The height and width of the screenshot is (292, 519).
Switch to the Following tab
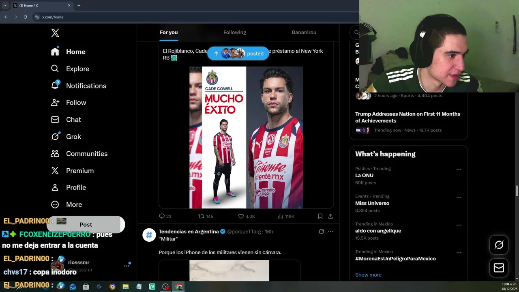(235, 32)
